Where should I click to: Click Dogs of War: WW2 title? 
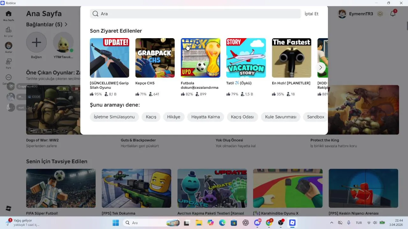(42, 140)
